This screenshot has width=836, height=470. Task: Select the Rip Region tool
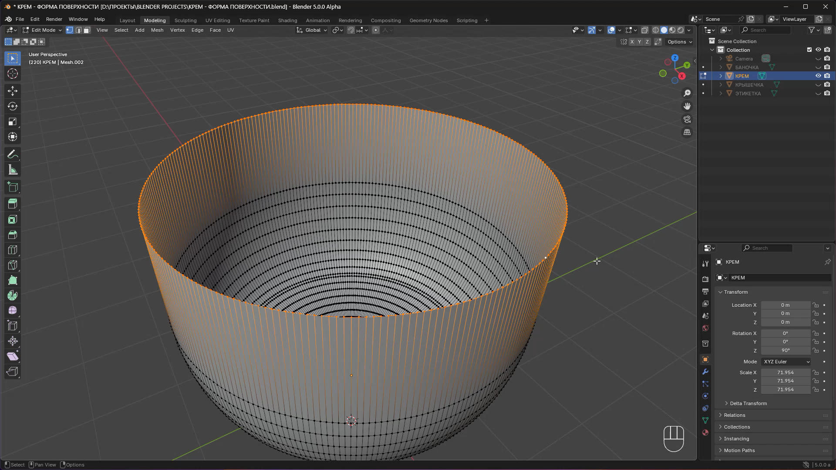pyautogui.click(x=13, y=372)
